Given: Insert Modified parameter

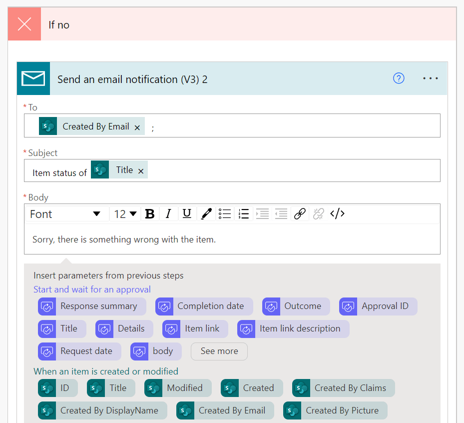Looking at the screenshot, I should (178, 388).
